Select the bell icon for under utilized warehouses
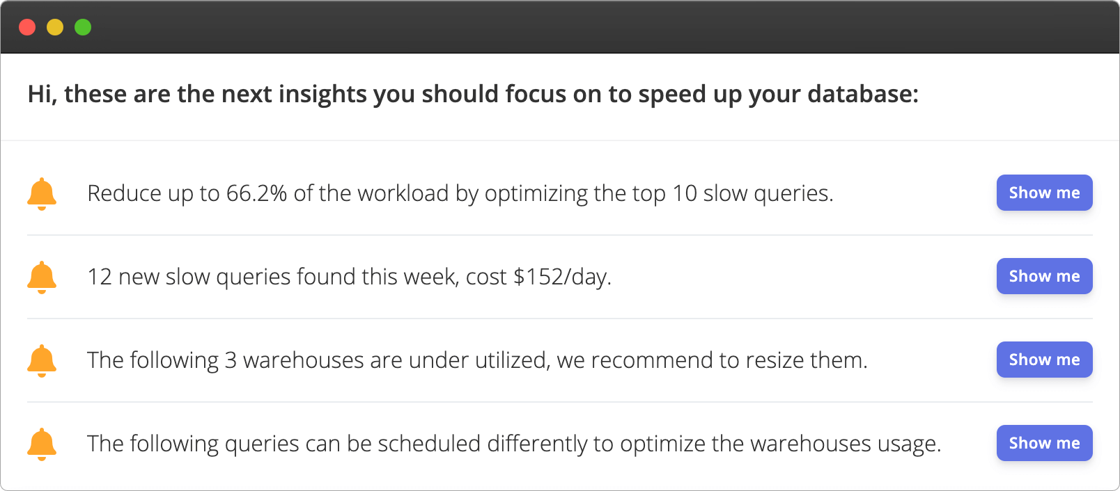This screenshot has width=1120, height=491. point(42,360)
